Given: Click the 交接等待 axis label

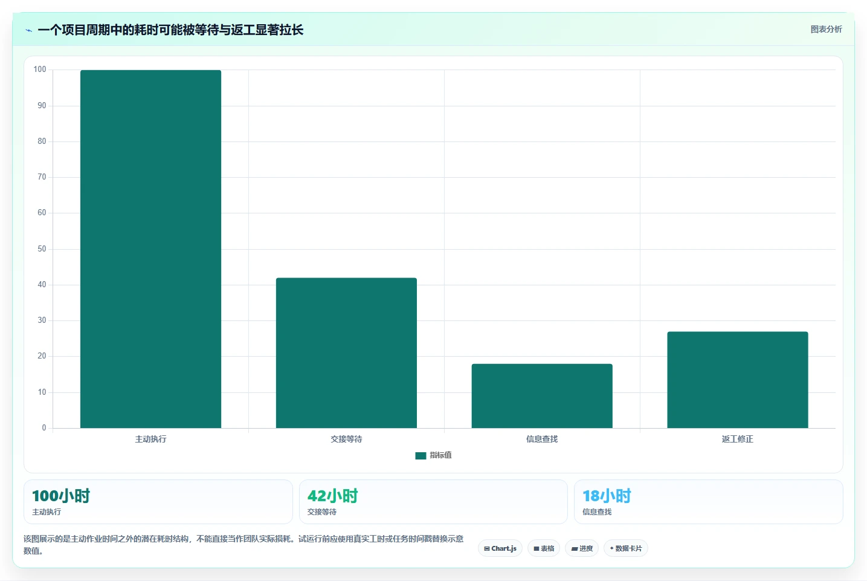Looking at the screenshot, I should pyautogui.click(x=346, y=439).
